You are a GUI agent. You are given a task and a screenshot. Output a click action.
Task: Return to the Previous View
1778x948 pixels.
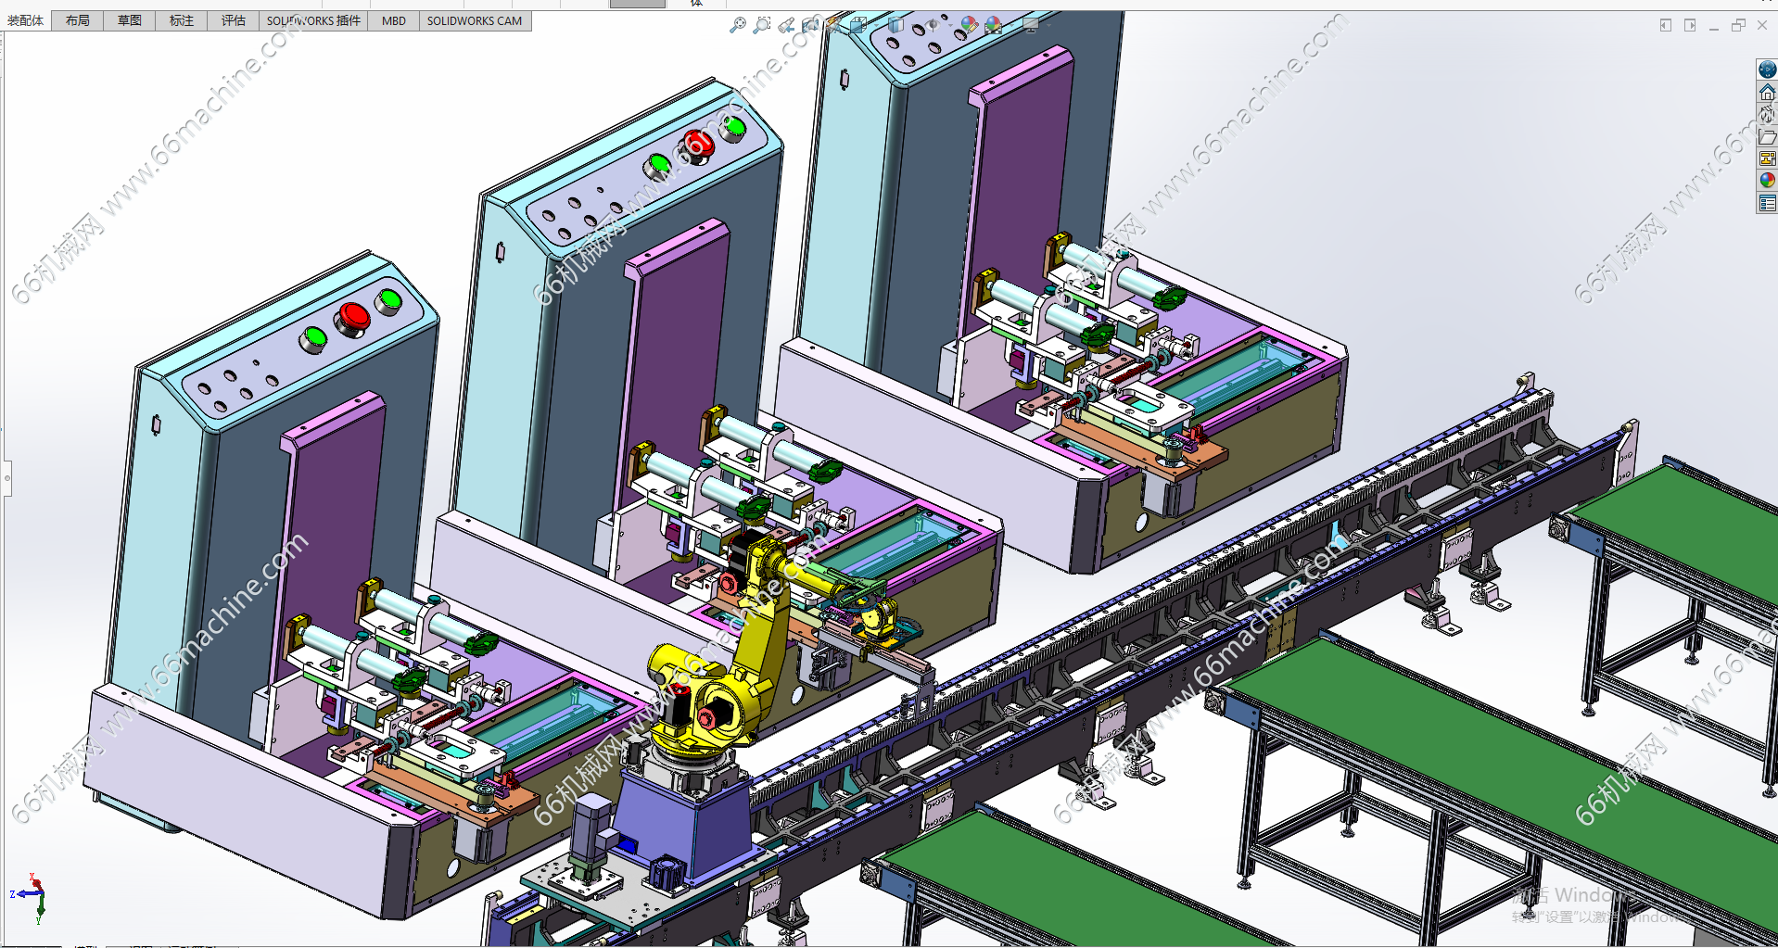[786, 25]
